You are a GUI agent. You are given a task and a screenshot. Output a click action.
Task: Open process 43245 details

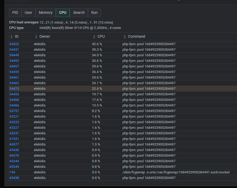coord(14,167)
